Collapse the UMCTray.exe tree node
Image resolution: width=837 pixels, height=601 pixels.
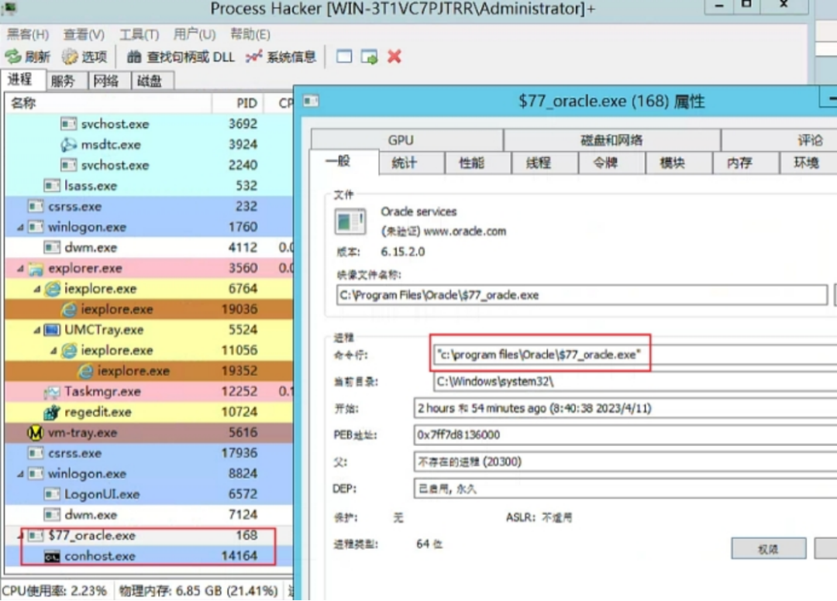pyautogui.click(x=37, y=330)
